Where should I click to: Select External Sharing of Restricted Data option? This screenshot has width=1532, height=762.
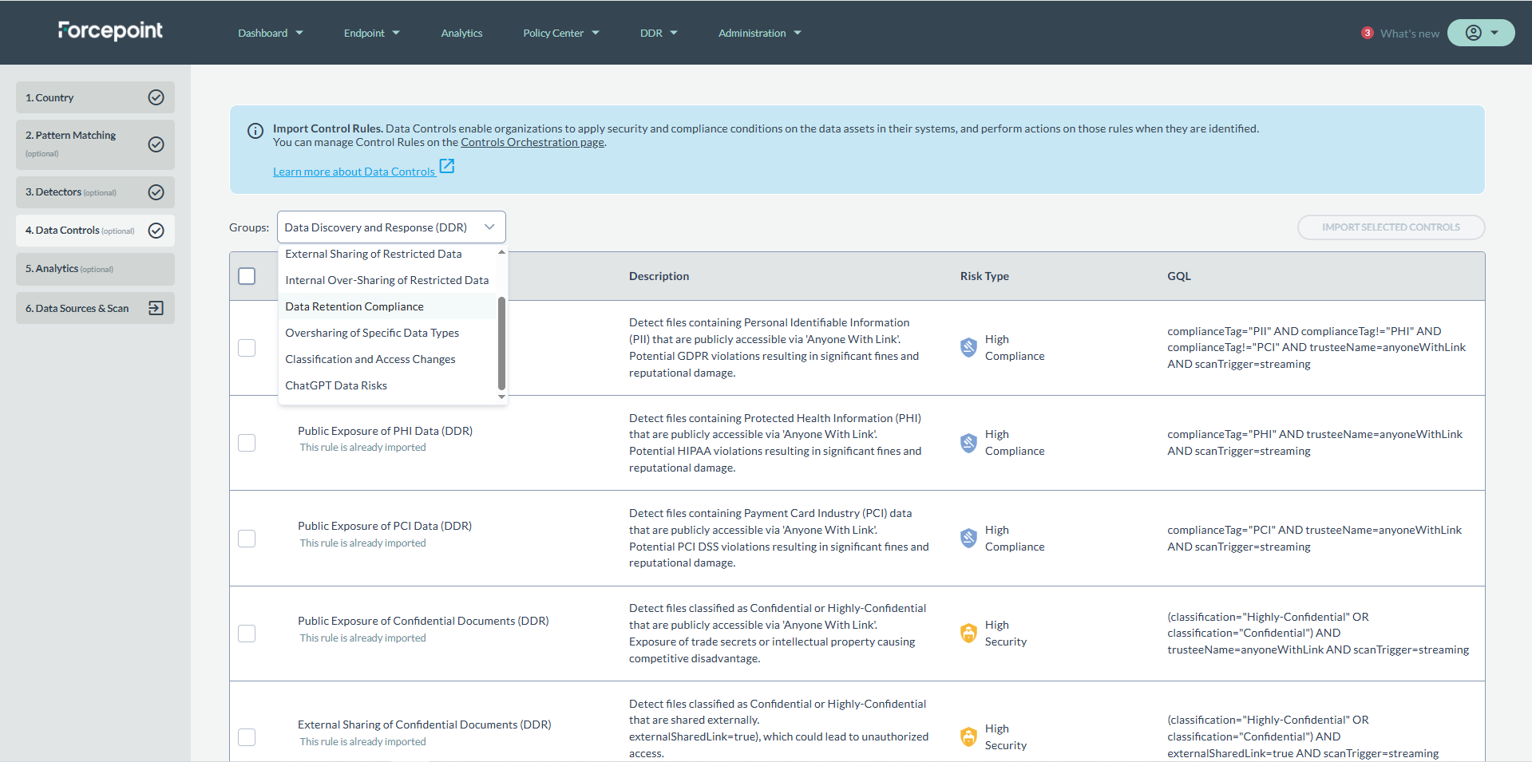pyautogui.click(x=387, y=254)
